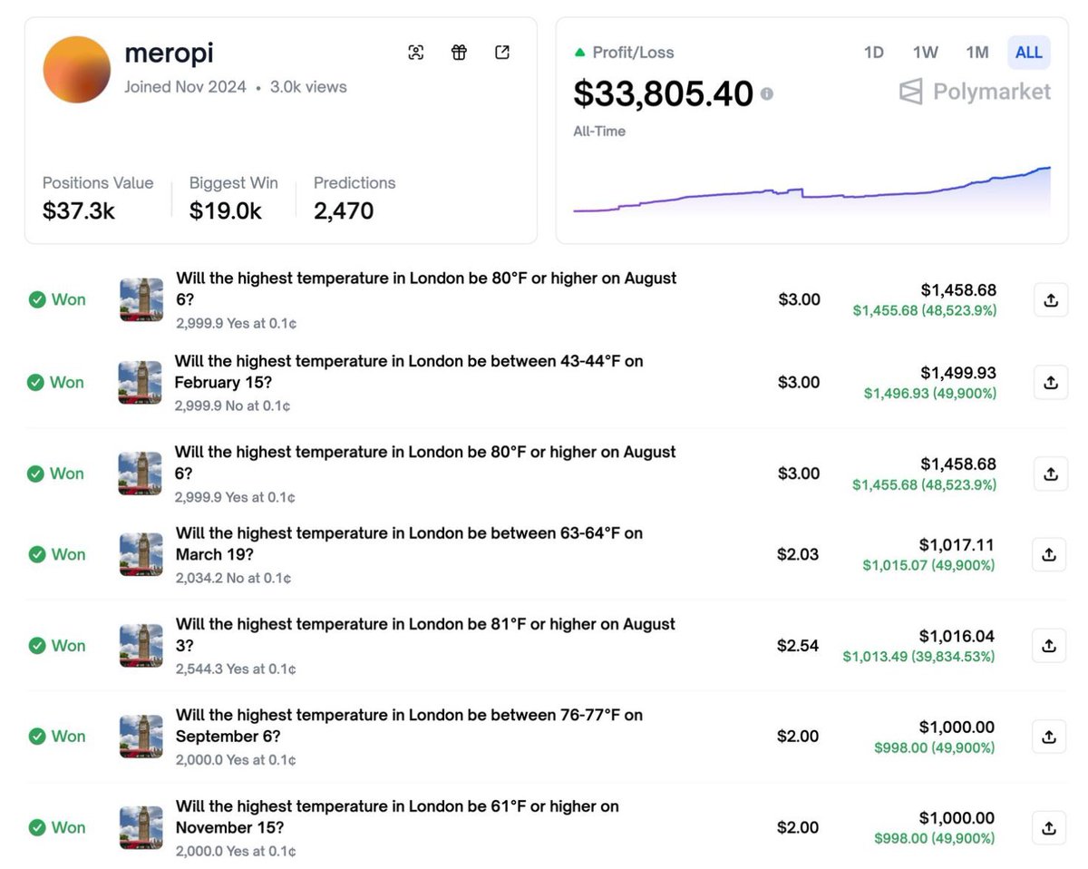
Task: Click the Polymarket logo
Action: coord(976,92)
